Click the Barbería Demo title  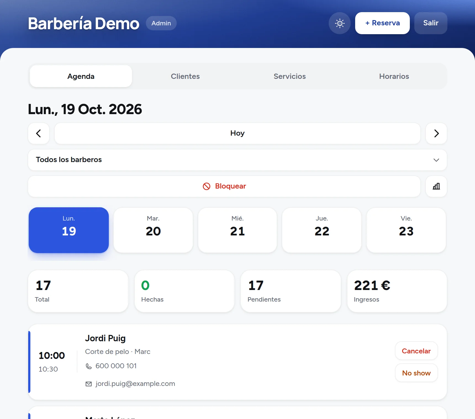click(83, 23)
